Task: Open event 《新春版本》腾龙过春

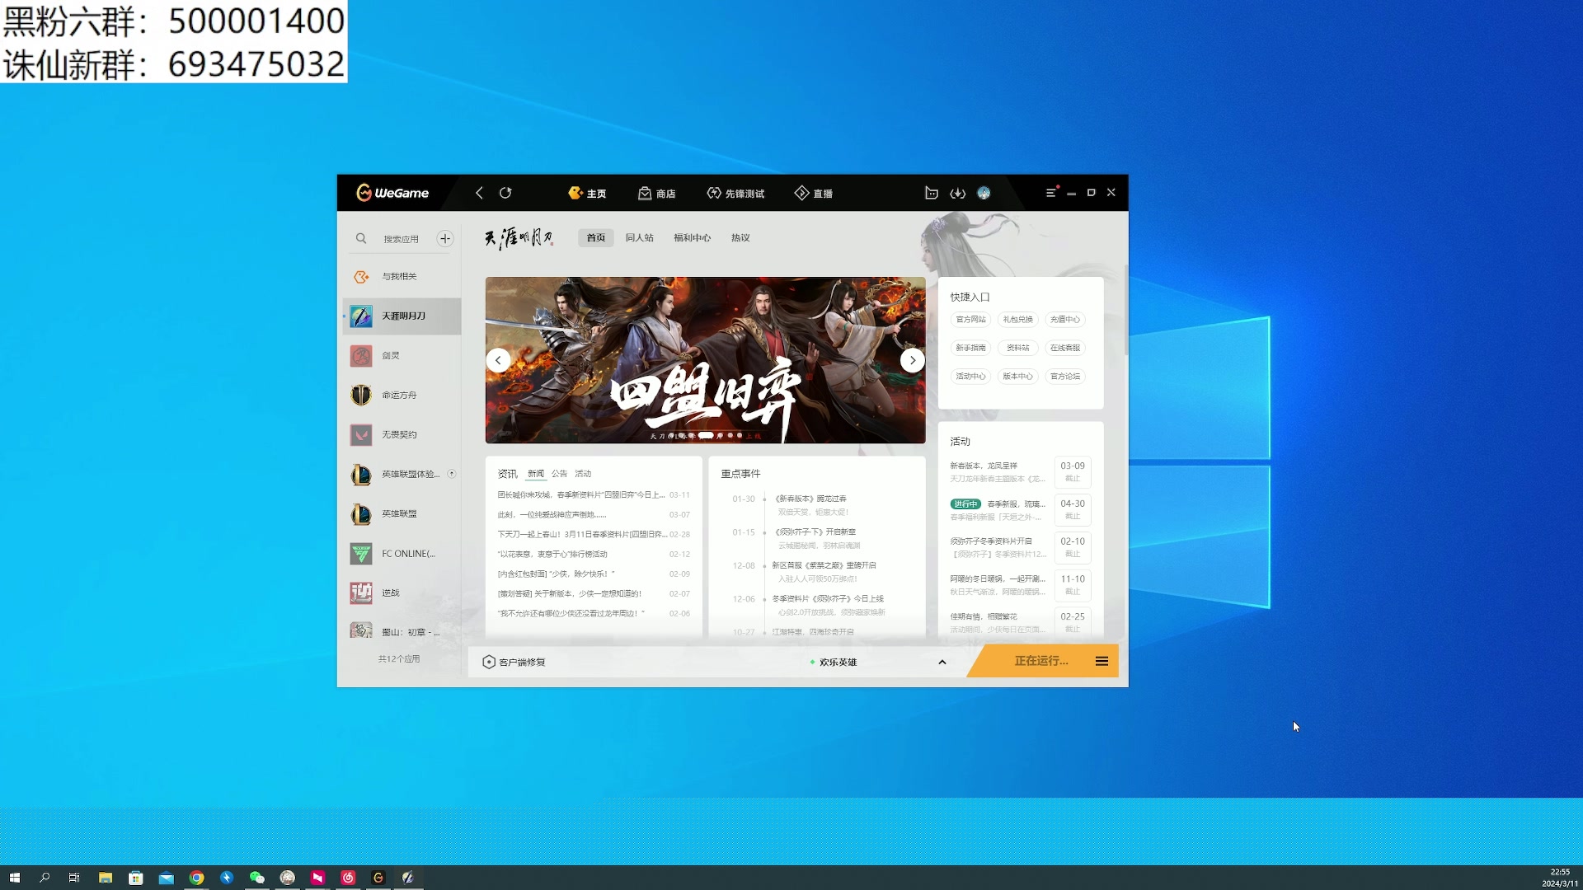Action: (x=810, y=499)
